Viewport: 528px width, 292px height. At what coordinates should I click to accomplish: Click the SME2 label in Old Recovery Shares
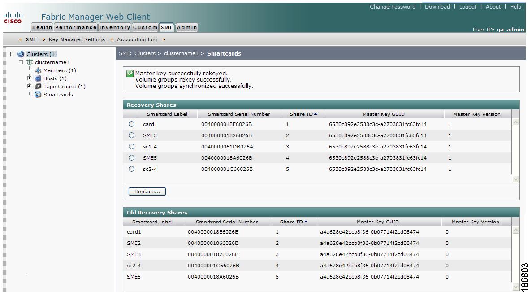(x=134, y=243)
